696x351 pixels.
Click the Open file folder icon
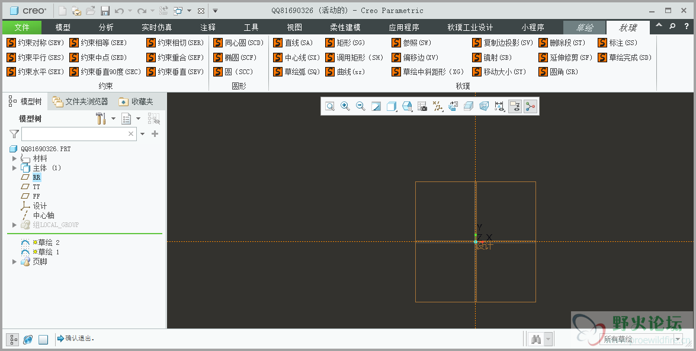pyautogui.click(x=91, y=11)
